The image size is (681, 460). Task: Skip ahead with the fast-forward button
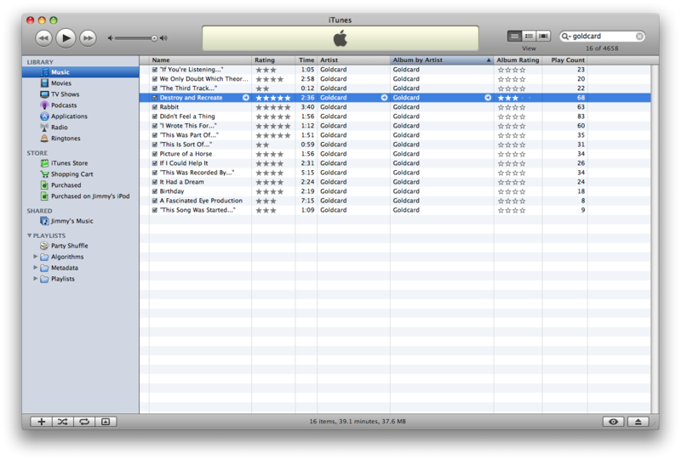pyautogui.click(x=89, y=38)
